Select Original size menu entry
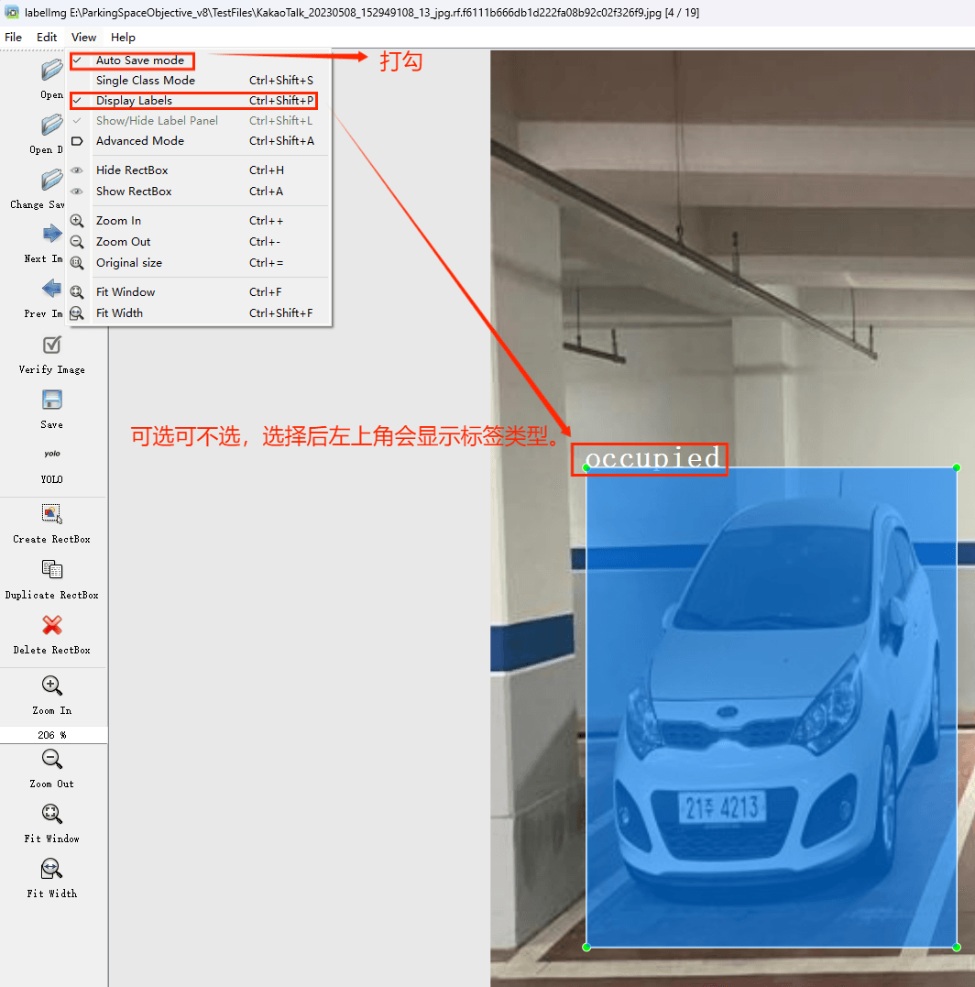Screen dimensions: 975x987 pos(128,263)
